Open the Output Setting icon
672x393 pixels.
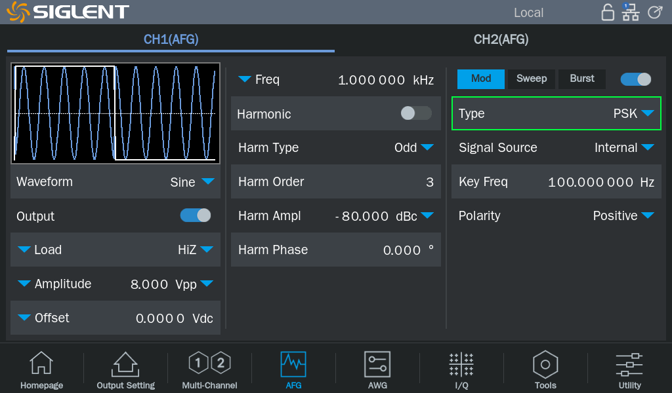coord(125,370)
